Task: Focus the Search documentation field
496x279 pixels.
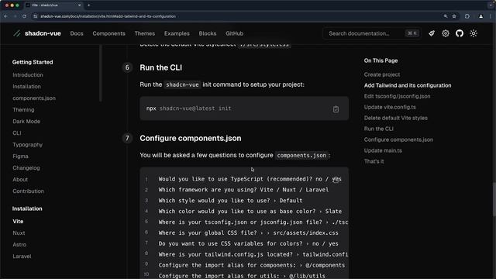Action: click(371, 33)
